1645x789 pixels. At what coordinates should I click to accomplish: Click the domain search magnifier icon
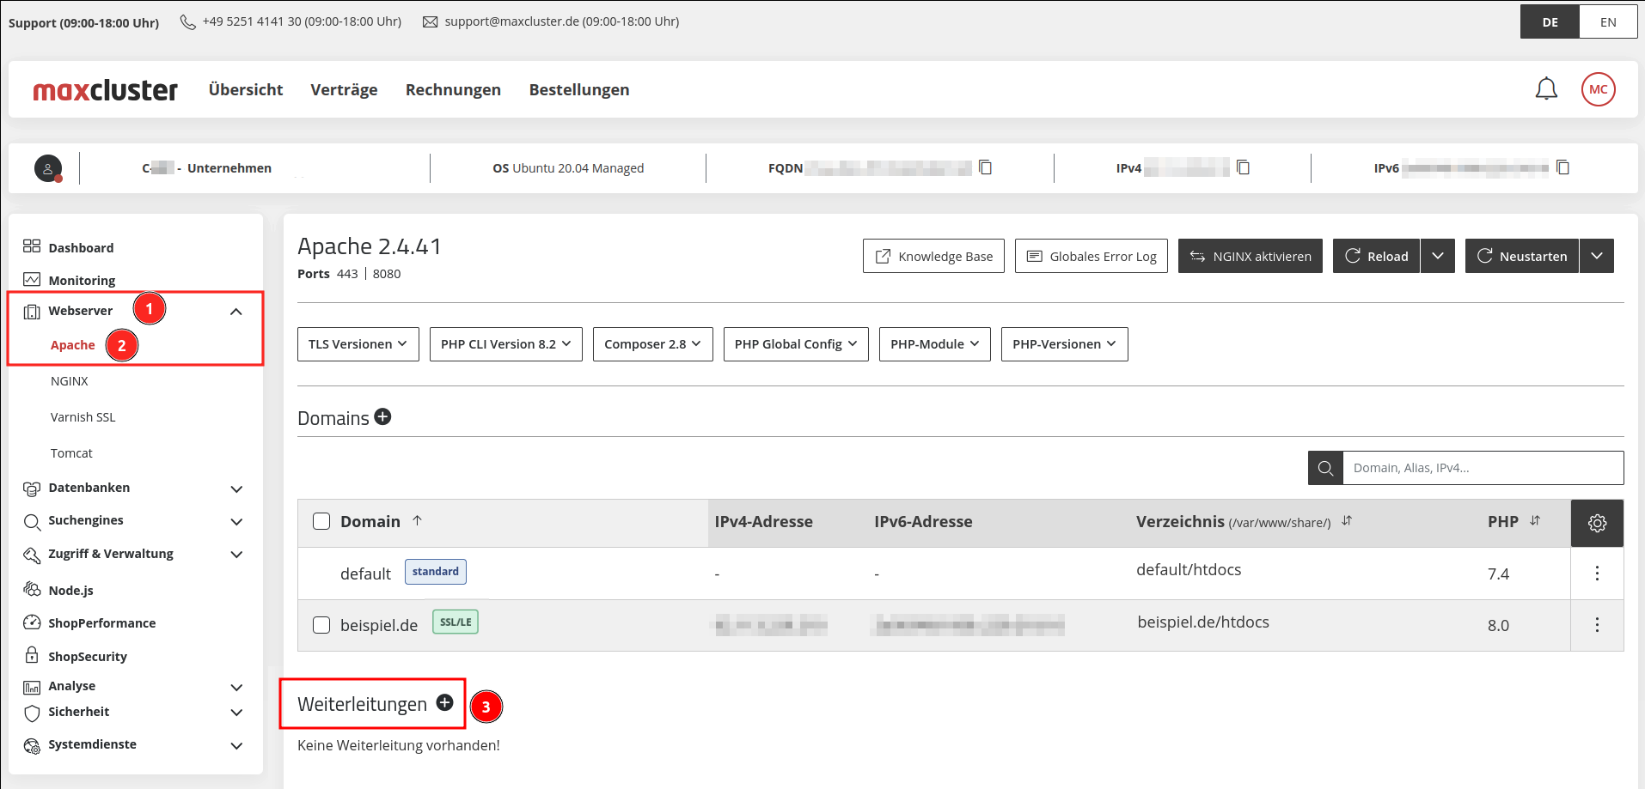[1325, 468]
